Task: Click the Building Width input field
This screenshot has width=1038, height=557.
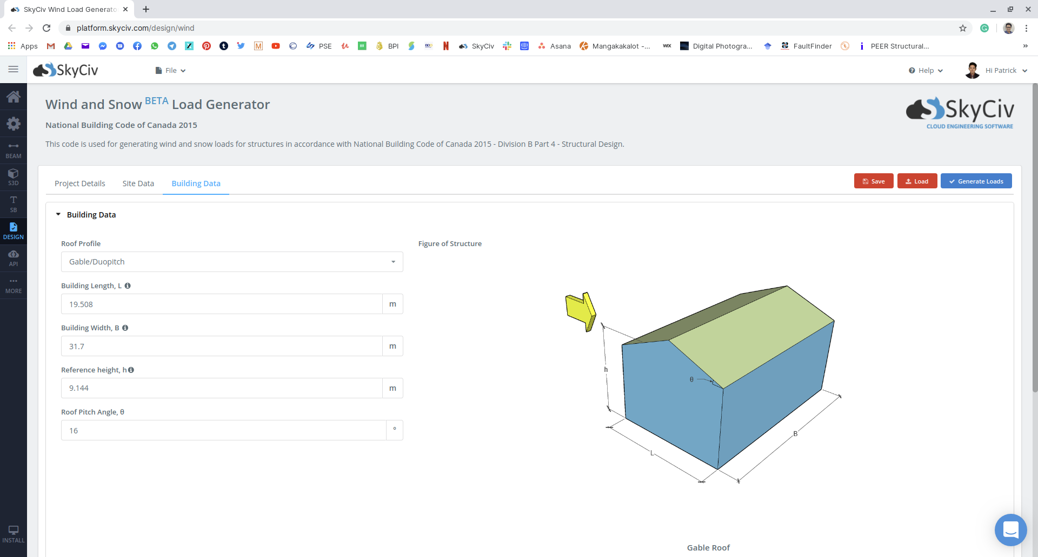Action: pyautogui.click(x=222, y=346)
